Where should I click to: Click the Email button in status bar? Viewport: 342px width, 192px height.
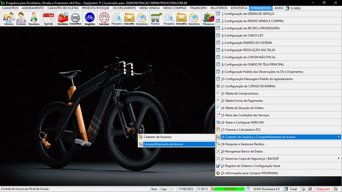291,189
